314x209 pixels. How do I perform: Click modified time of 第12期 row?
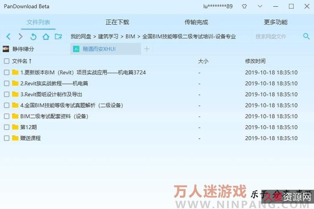pyautogui.click(x=271, y=127)
